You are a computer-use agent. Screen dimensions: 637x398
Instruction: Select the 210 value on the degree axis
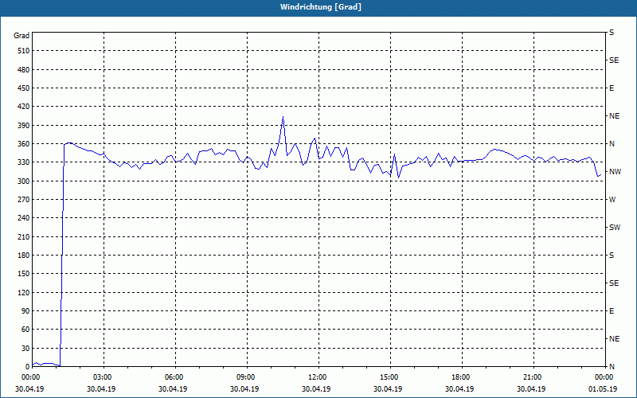pyautogui.click(x=24, y=236)
